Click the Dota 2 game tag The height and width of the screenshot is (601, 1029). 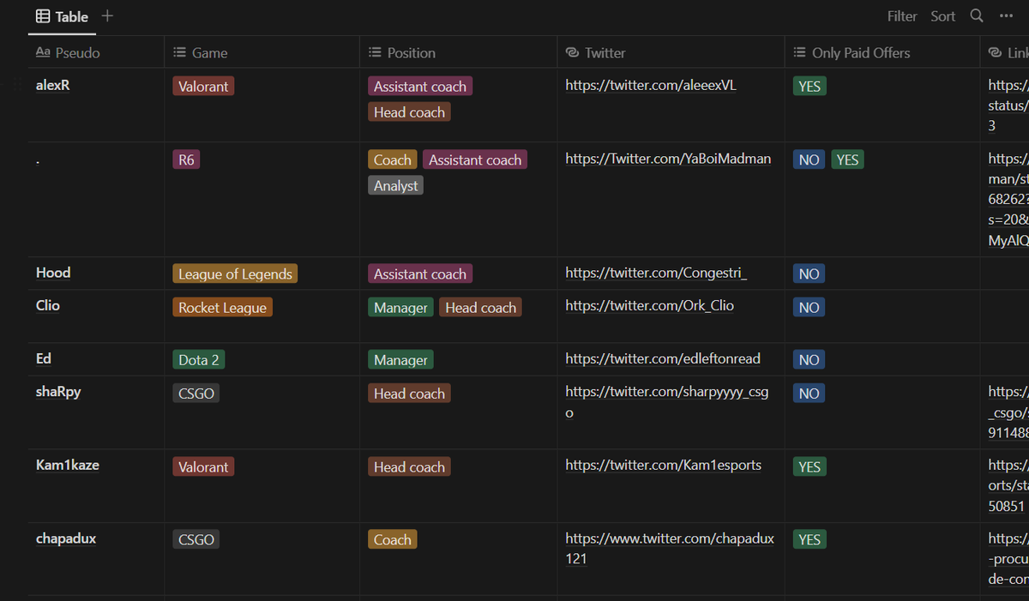(198, 360)
